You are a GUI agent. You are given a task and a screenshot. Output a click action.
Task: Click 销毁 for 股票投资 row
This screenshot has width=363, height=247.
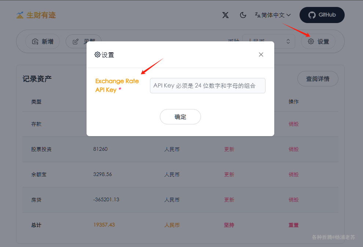tap(294, 149)
